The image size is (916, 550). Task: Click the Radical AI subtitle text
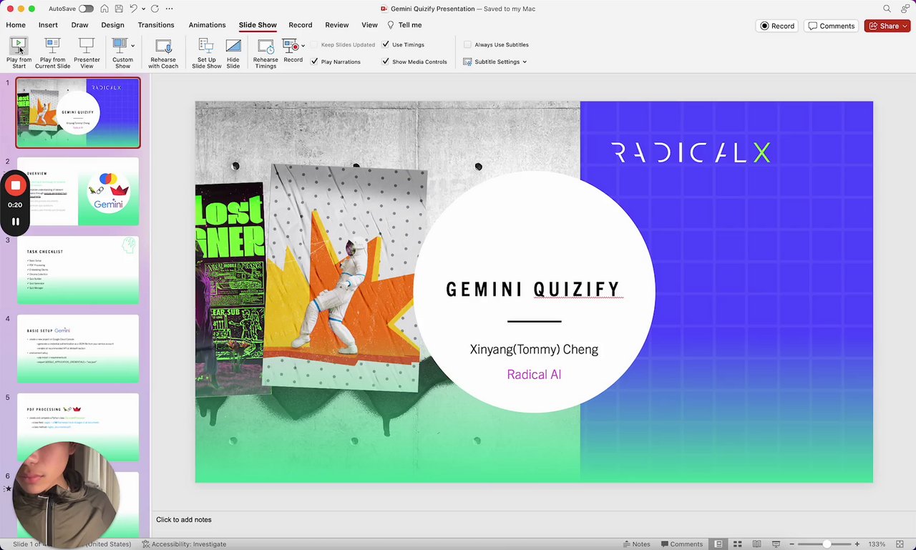point(534,375)
